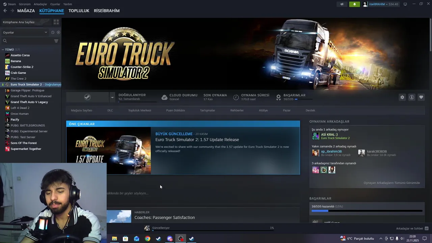
Task: Open the Yardım menu
Action: (67, 4)
